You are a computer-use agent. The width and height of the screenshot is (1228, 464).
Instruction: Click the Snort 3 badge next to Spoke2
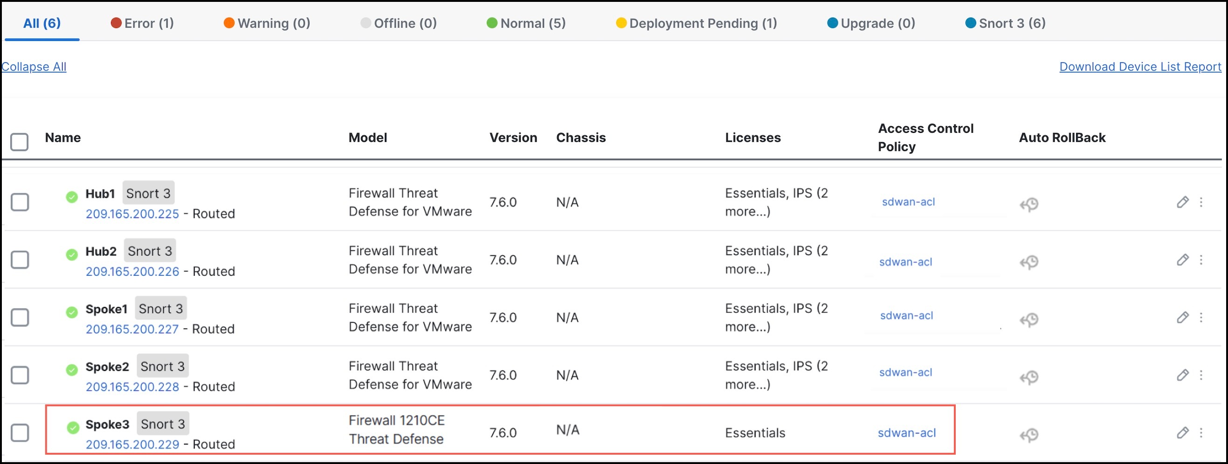pyautogui.click(x=162, y=366)
